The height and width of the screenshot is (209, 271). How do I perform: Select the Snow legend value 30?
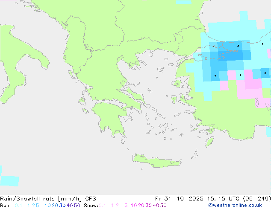click(x=149, y=206)
